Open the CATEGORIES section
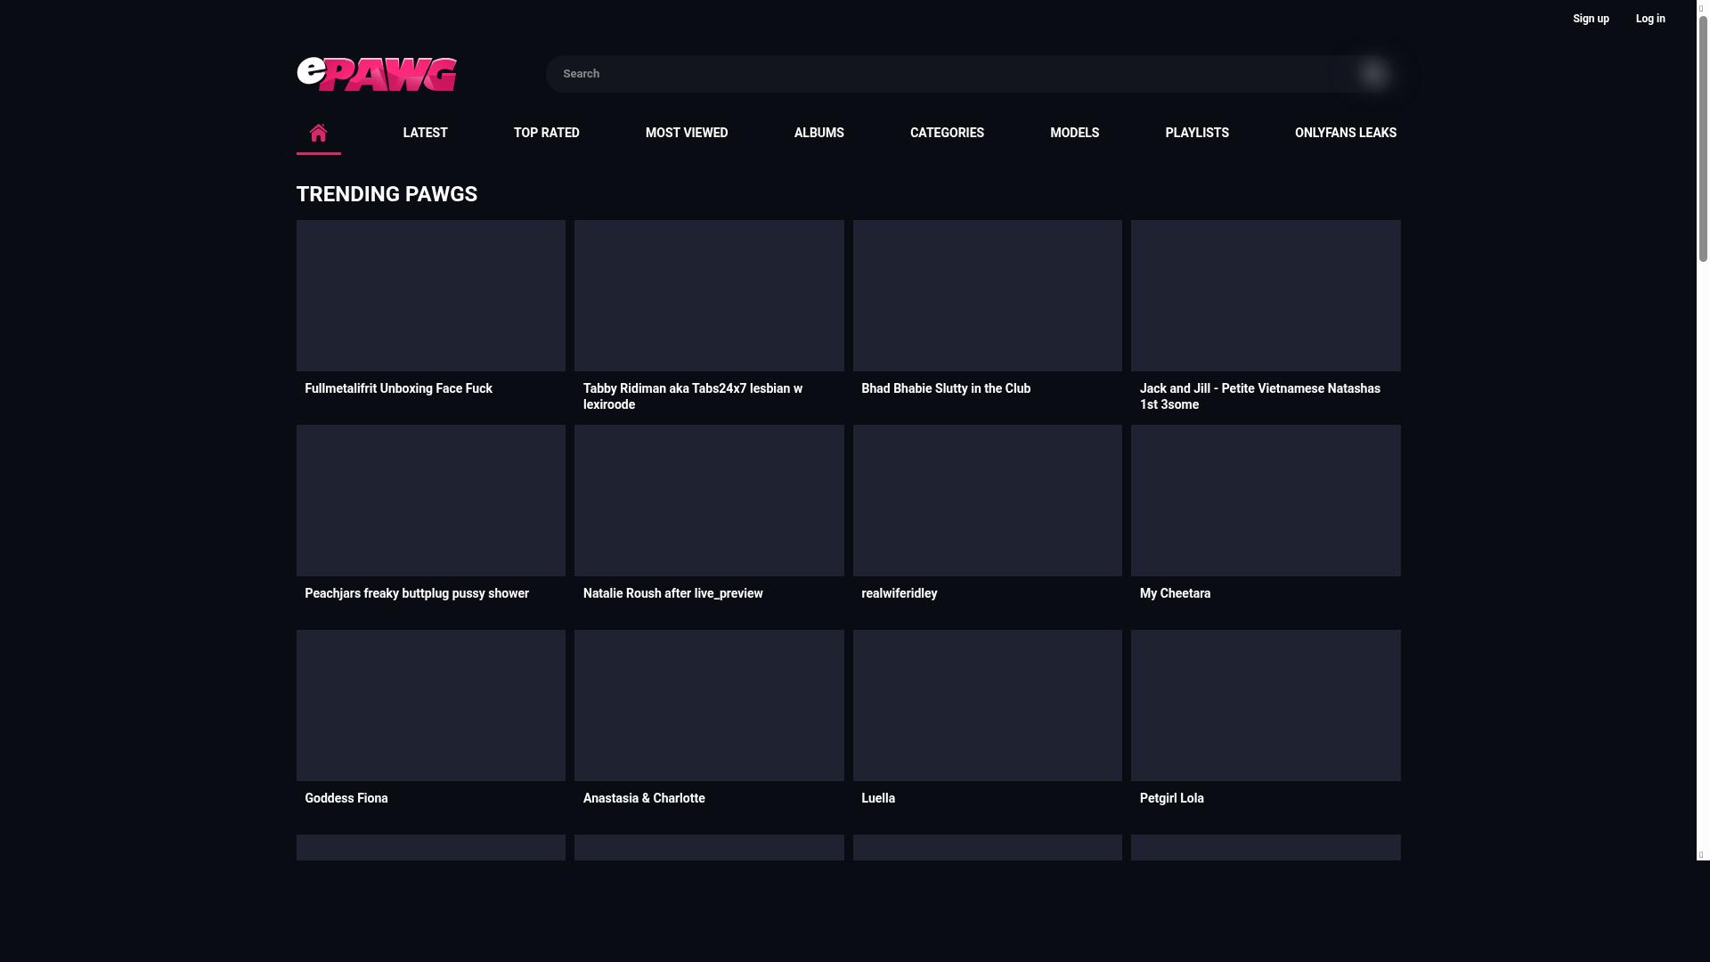The image size is (1710, 962). [x=947, y=133]
